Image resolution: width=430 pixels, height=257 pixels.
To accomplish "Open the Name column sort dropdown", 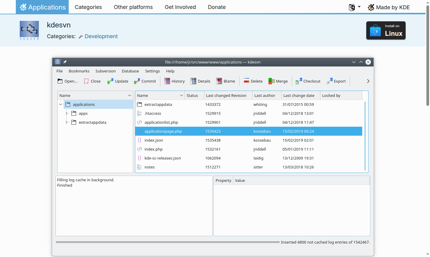I will (182, 95).
